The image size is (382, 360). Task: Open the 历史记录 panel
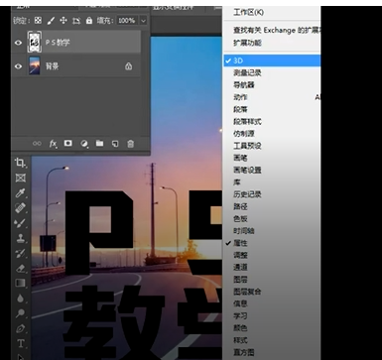point(272,194)
